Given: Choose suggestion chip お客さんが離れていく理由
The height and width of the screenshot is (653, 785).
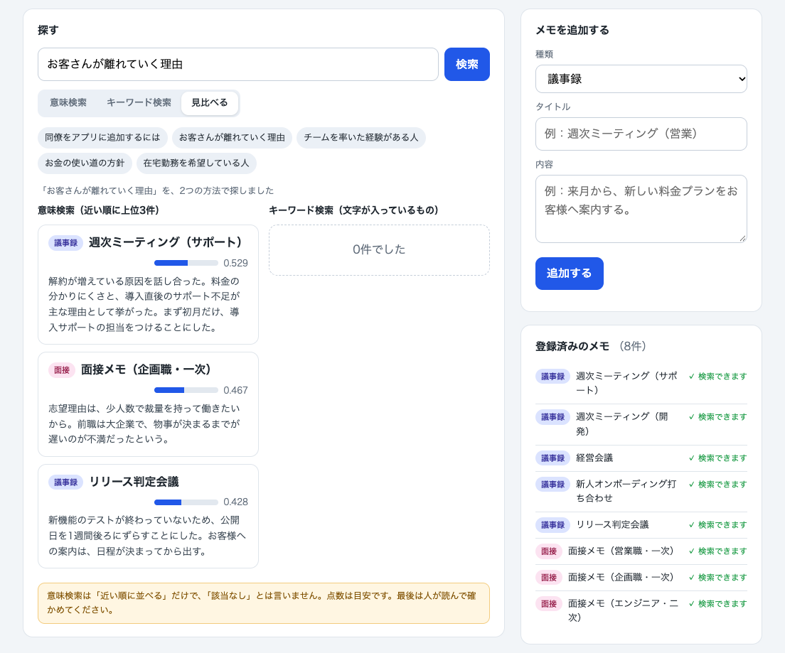Looking at the screenshot, I should pyautogui.click(x=232, y=138).
